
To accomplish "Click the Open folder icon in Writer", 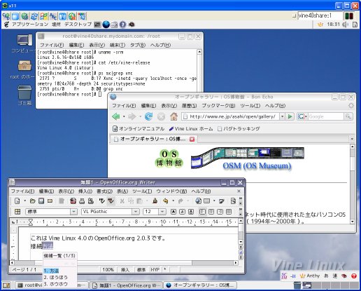I will 32,201.
